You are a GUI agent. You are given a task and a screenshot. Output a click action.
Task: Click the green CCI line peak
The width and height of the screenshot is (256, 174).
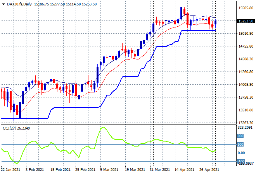point(103,127)
